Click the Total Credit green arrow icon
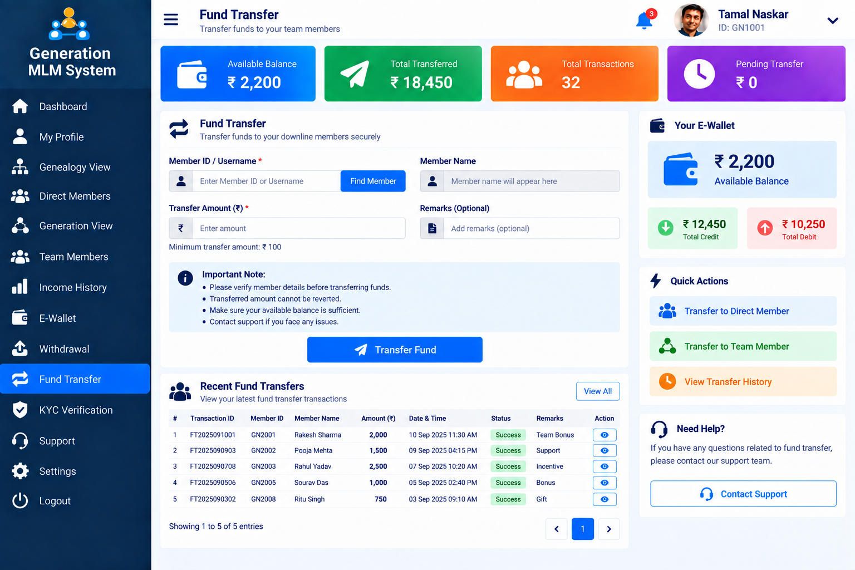This screenshot has height=570, width=855. tap(666, 228)
